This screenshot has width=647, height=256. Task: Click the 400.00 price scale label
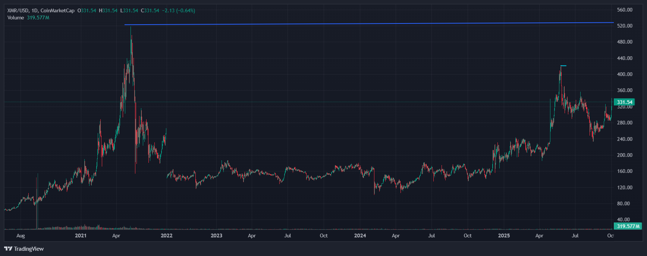[x=625, y=74]
